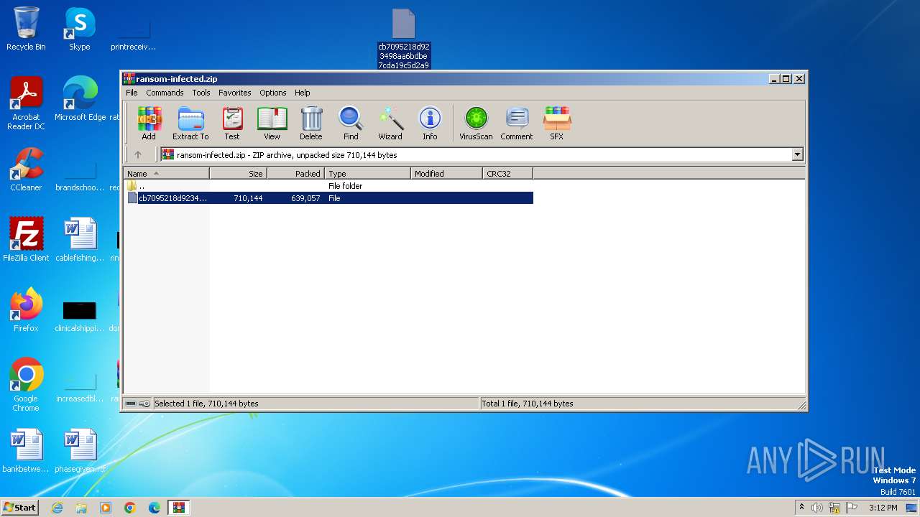This screenshot has width=920, height=517.
Task: Open the Help menu
Action: point(303,93)
